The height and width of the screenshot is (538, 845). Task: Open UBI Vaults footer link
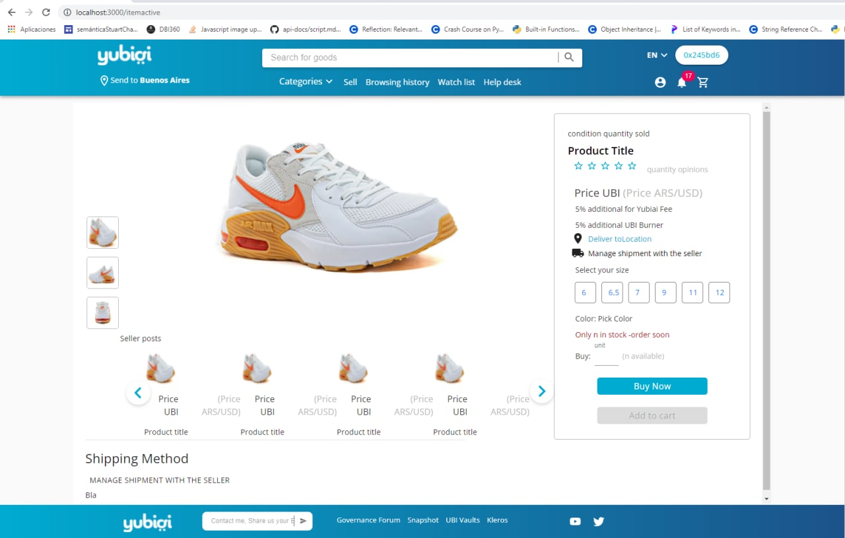[x=463, y=520]
